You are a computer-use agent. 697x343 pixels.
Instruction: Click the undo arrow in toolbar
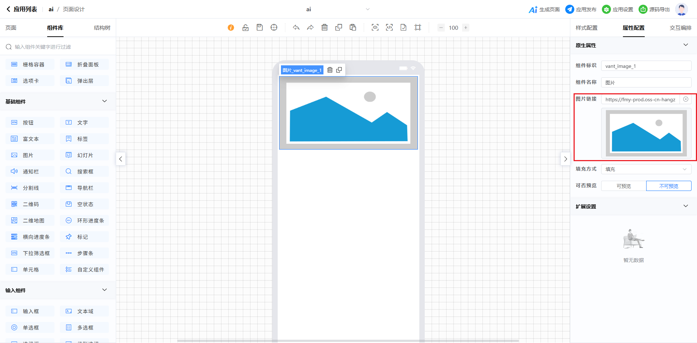296,28
